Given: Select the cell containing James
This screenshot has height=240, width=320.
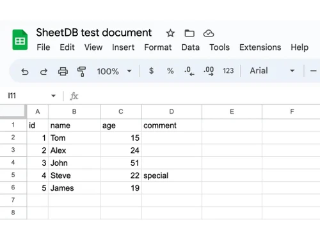Looking at the screenshot, I should click(74, 188).
